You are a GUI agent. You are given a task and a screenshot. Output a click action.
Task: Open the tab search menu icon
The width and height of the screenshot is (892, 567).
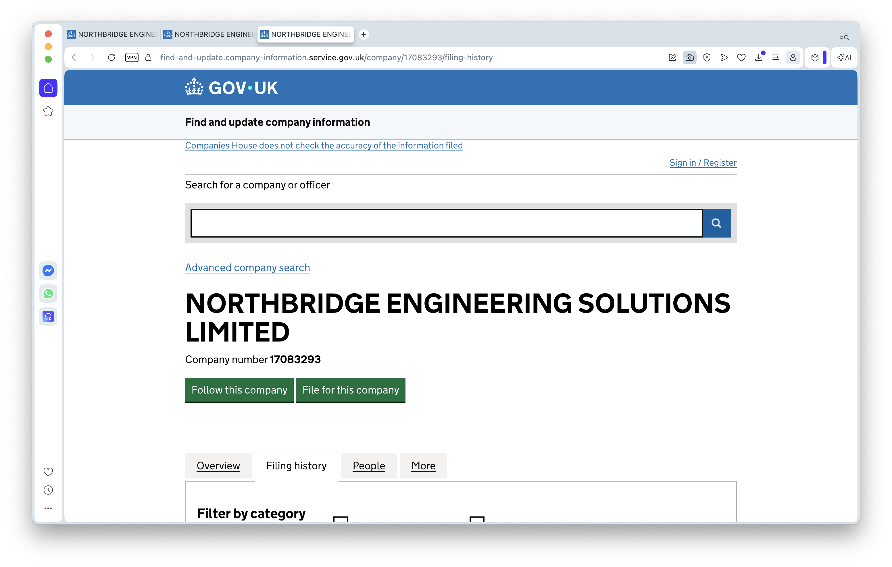[844, 37]
